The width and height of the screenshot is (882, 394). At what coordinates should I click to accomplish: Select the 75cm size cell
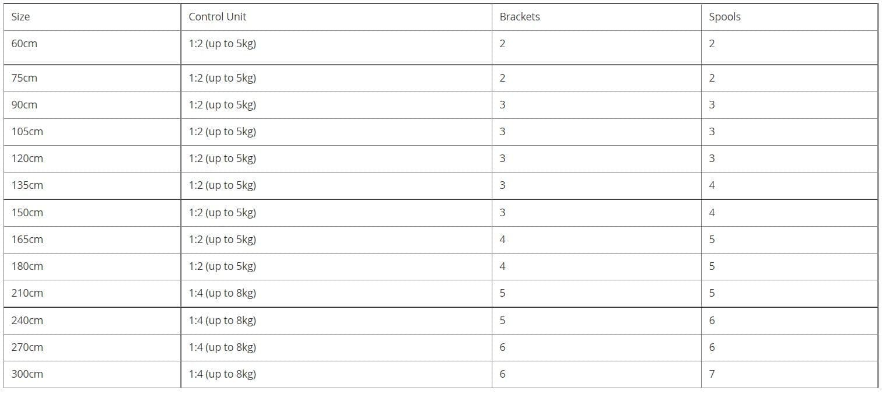[24, 78]
